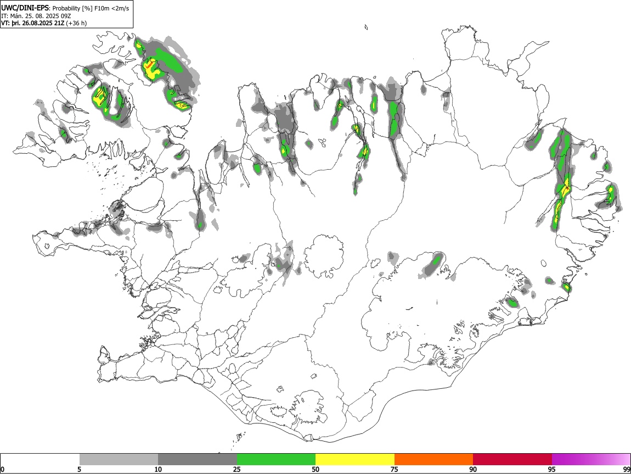Image resolution: width=631 pixels, height=474 pixels.
Task: Click the UWC/DINI-EPS title text
Action: pos(25,8)
